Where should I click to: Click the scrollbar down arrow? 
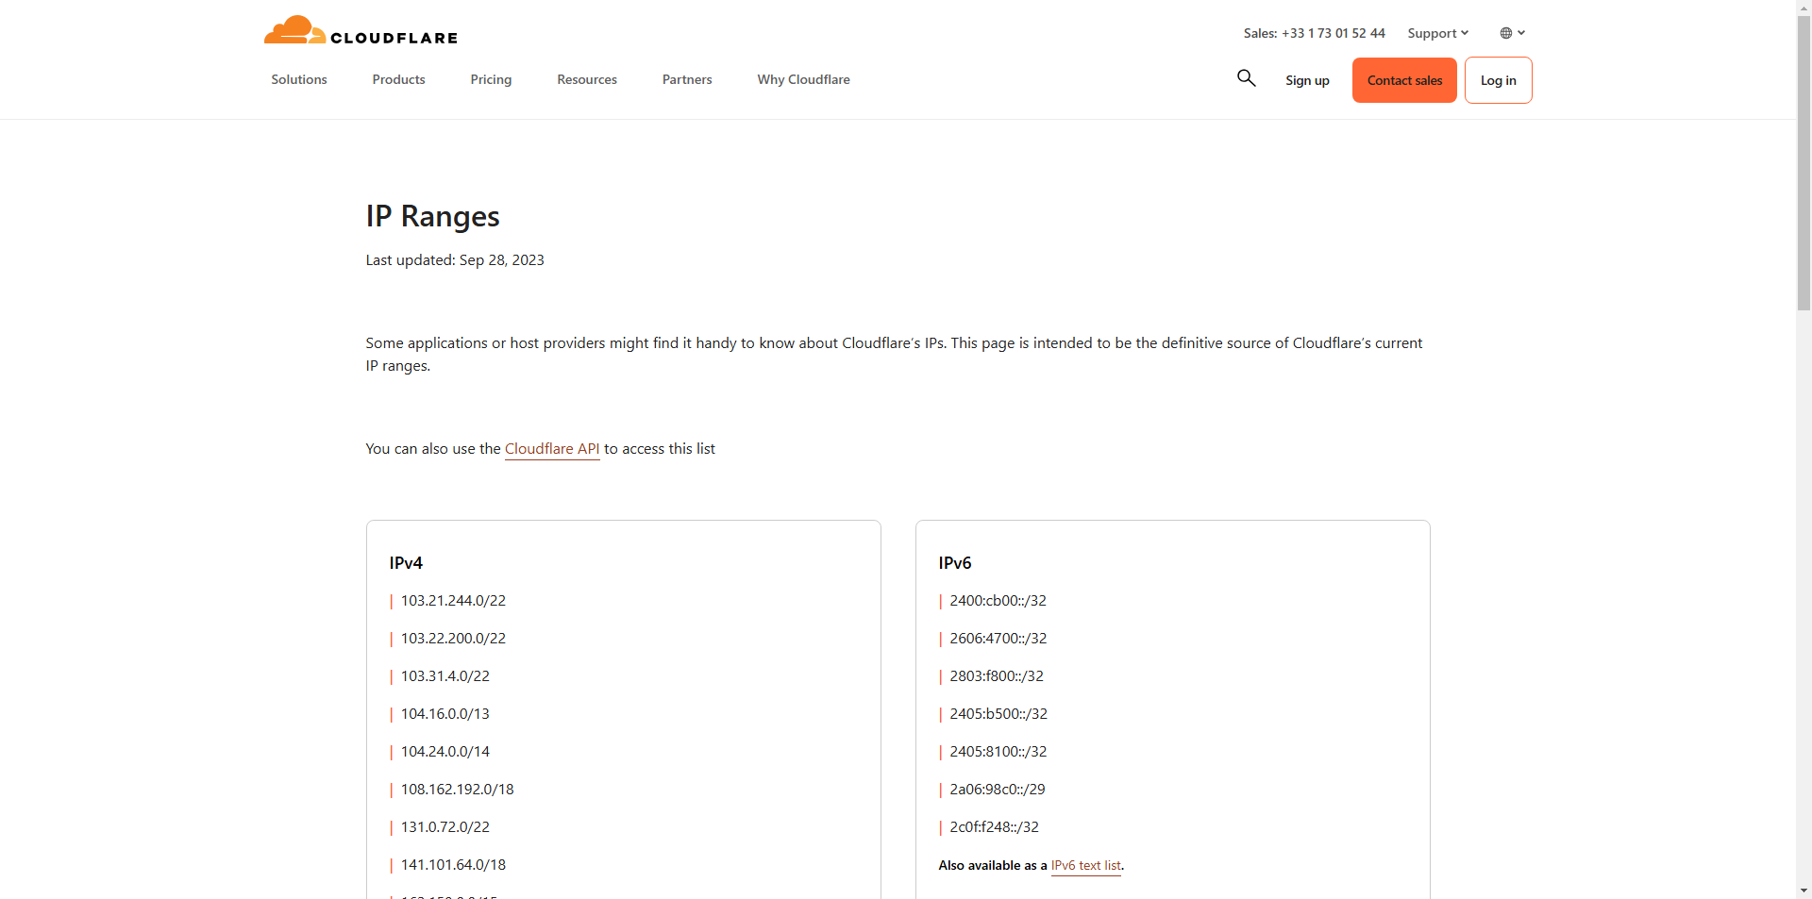(1804, 891)
